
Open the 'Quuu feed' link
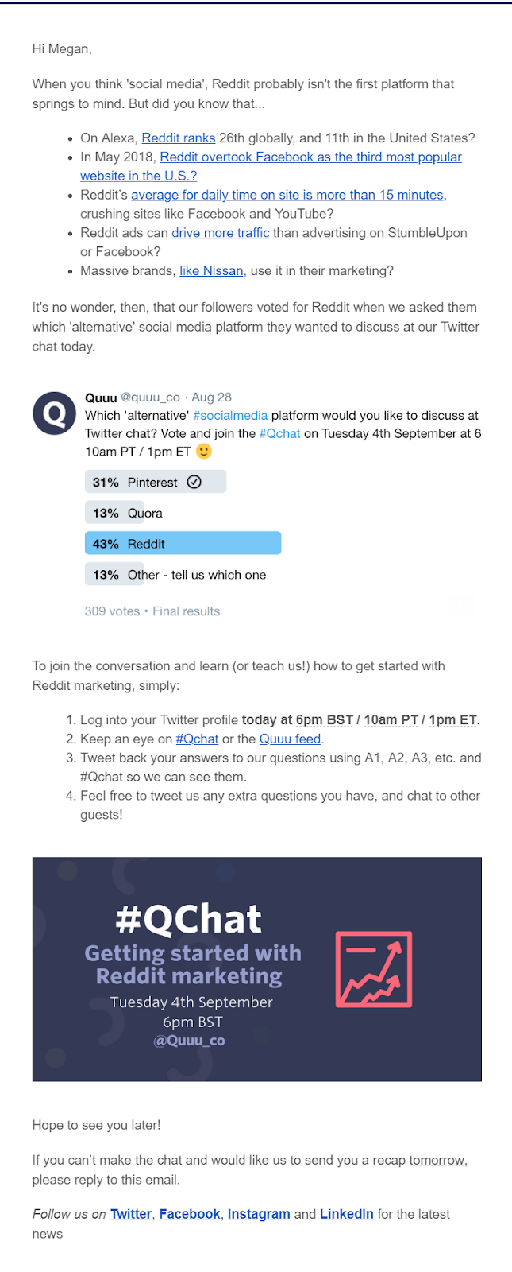pos(290,739)
